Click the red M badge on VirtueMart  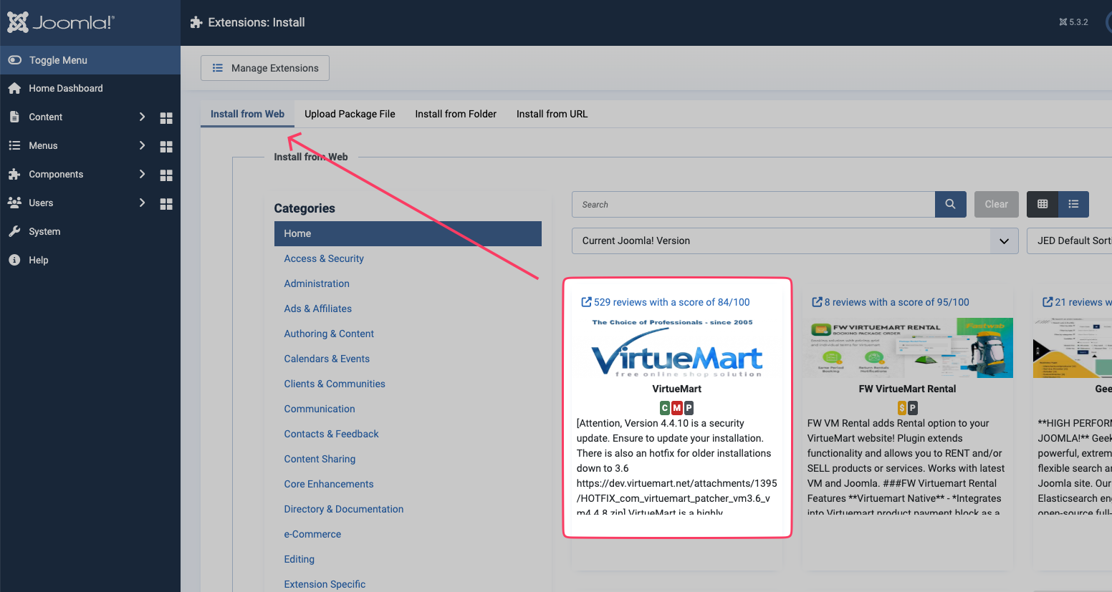click(x=677, y=408)
